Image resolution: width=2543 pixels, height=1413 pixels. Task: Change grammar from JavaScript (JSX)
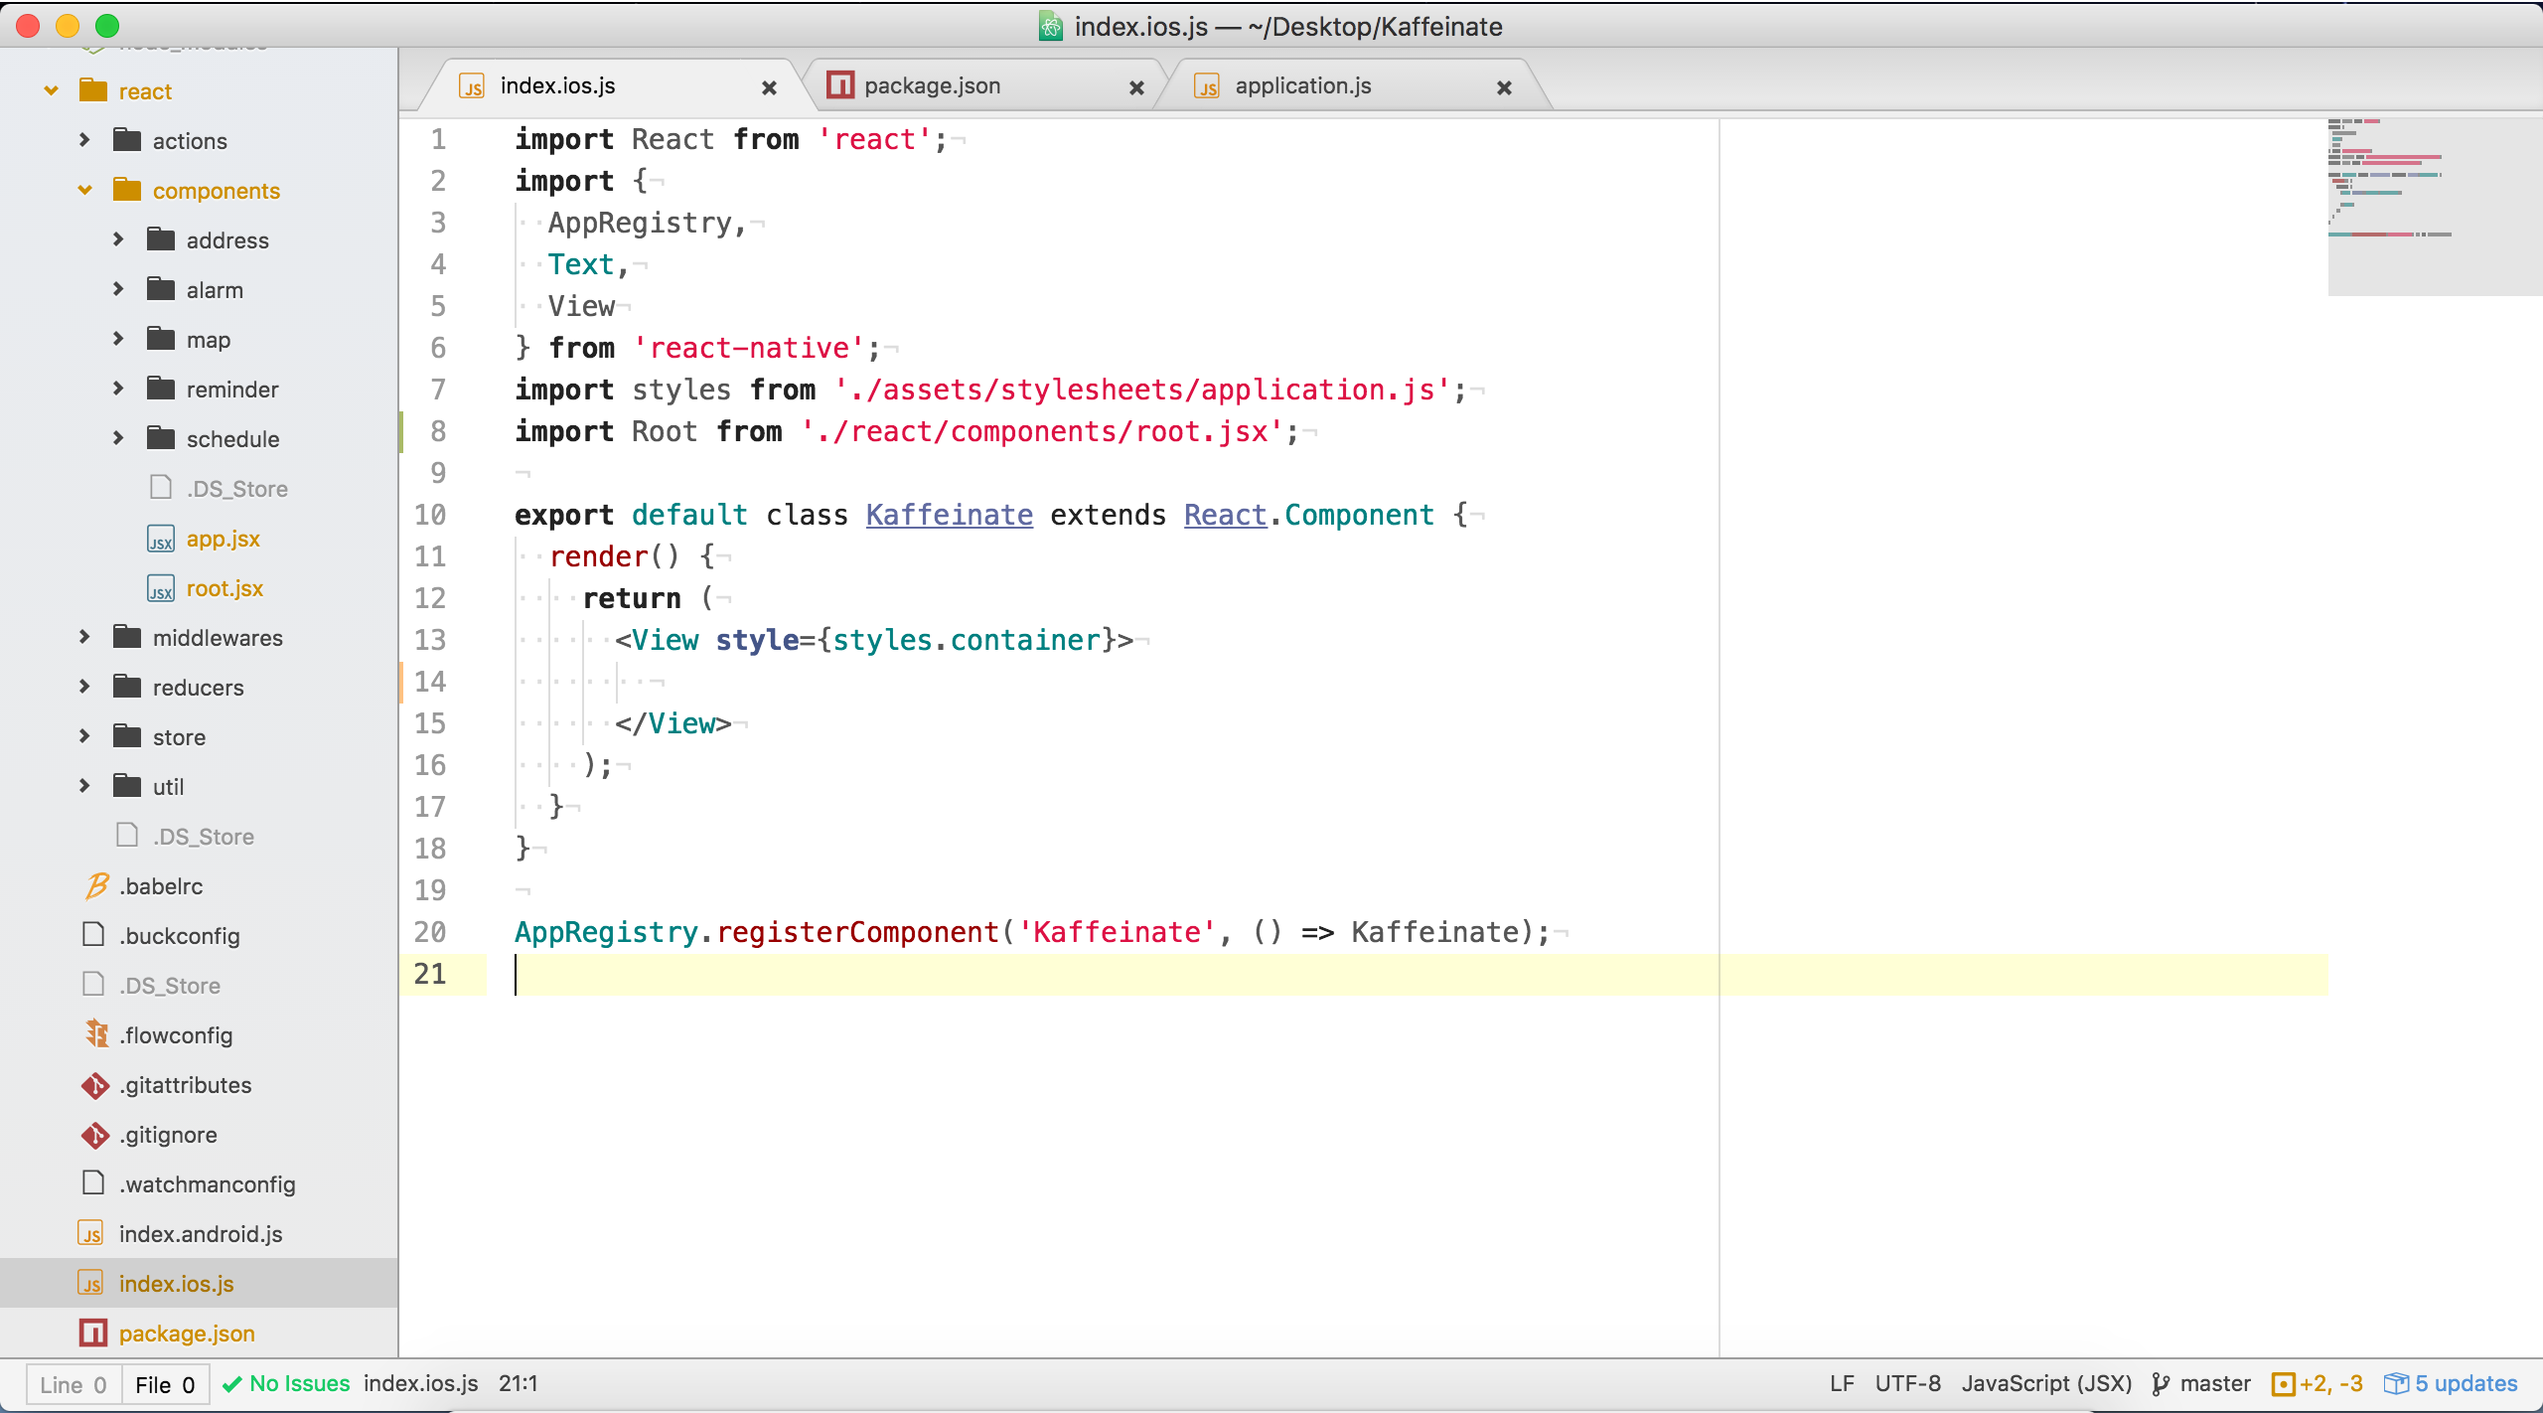pyautogui.click(x=2046, y=1383)
